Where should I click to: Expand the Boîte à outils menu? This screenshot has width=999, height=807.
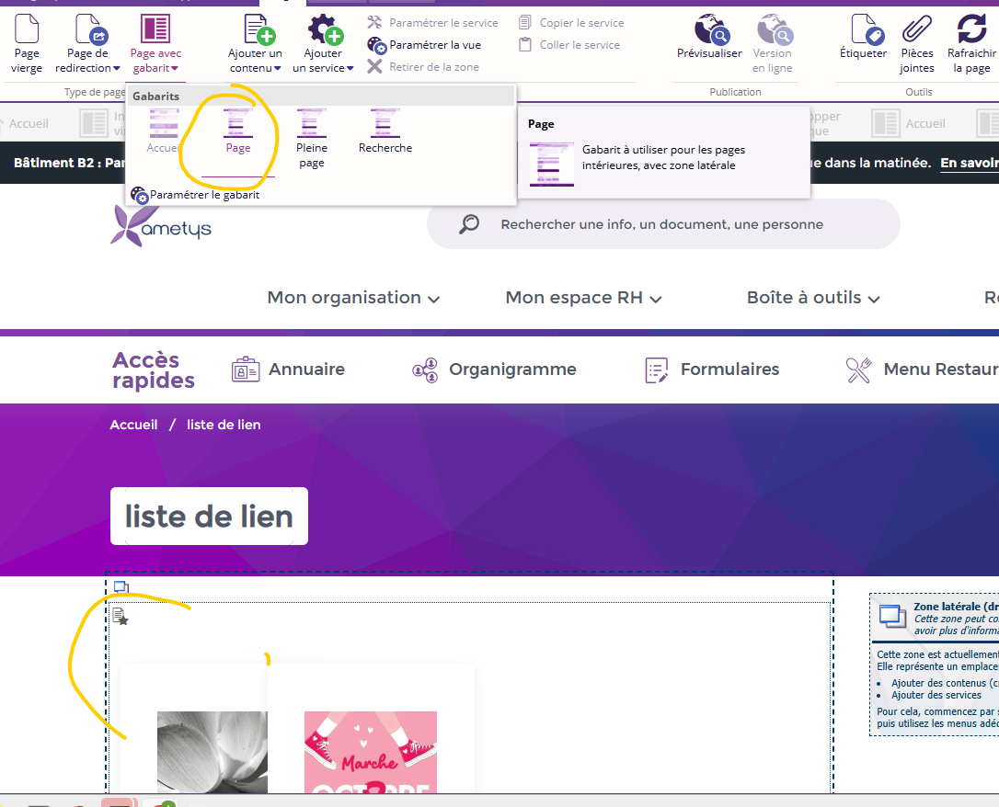pos(813,298)
